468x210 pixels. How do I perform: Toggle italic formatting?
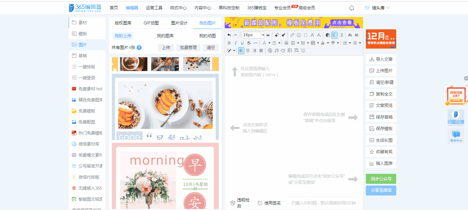point(235,43)
